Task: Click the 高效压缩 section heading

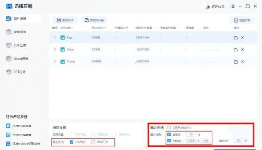Action: click(157, 128)
